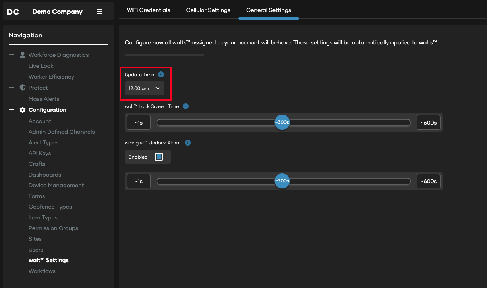
Task: Open Workflows page
Action: pyautogui.click(x=42, y=271)
